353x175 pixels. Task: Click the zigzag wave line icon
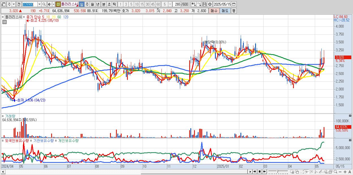[x=316, y=172]
